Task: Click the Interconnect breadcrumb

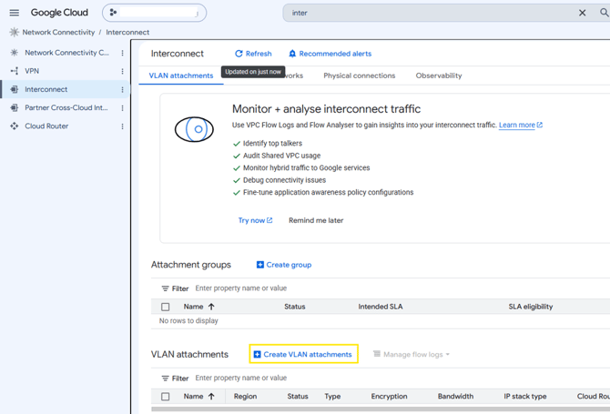Action: [127, 32]
